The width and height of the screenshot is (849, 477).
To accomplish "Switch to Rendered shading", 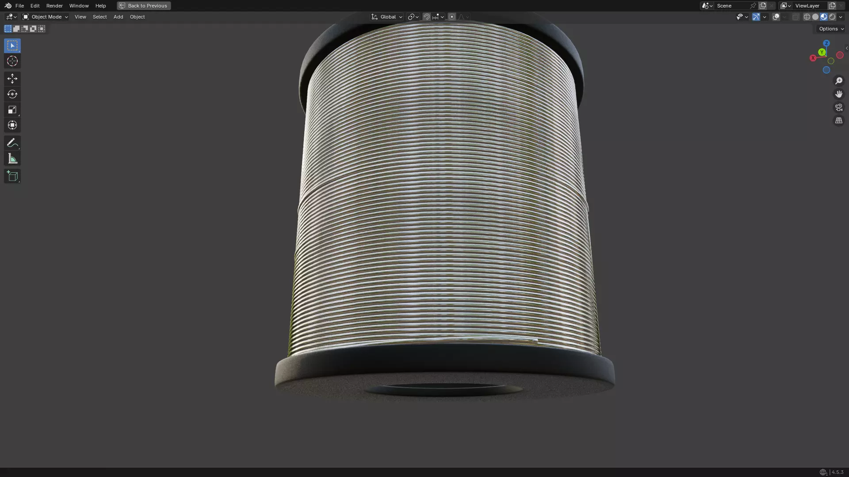I will [x=832, y=17].
